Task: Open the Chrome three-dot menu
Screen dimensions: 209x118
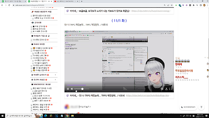Action: (207, 5)
